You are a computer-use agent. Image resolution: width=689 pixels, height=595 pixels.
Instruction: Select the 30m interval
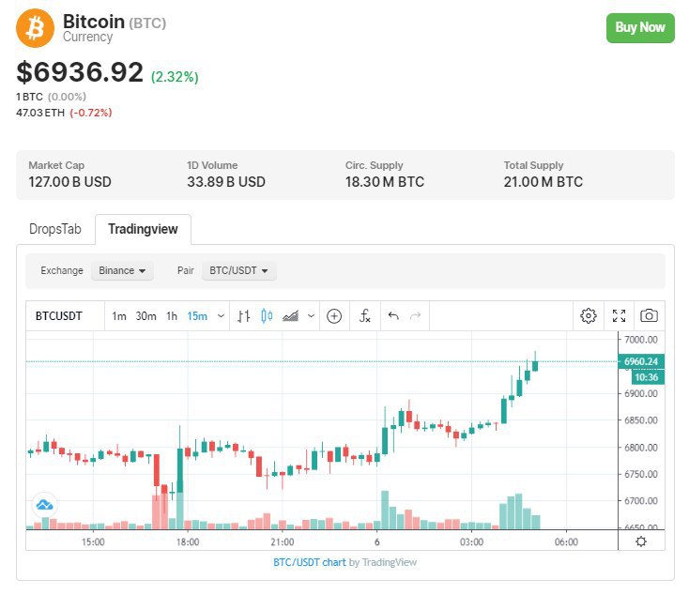145,316
